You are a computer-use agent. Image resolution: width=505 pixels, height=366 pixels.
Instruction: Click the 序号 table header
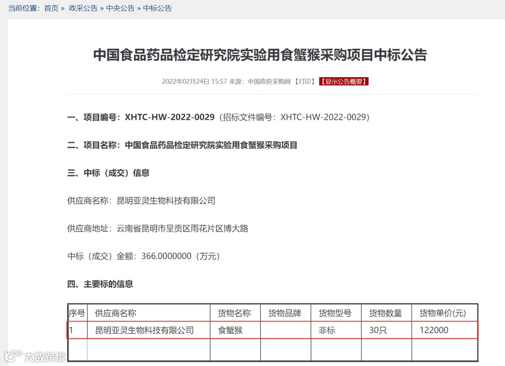[77, 313]
